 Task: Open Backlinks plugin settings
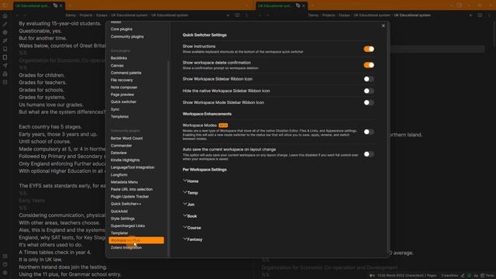tap(119, 58)
